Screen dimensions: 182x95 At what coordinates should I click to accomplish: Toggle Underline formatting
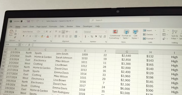pos(30,36)
